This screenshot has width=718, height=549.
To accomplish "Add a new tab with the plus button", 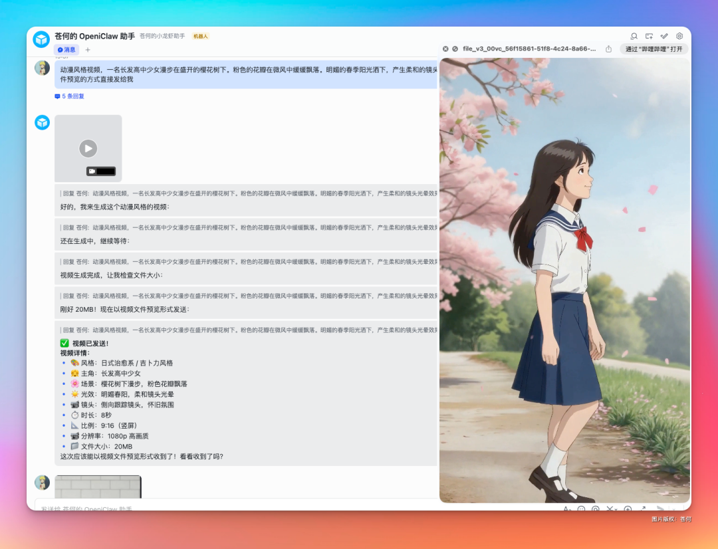I will [x=87, y=49].
